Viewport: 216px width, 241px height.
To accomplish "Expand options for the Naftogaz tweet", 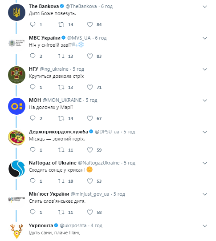I will [x=205, y=163].
